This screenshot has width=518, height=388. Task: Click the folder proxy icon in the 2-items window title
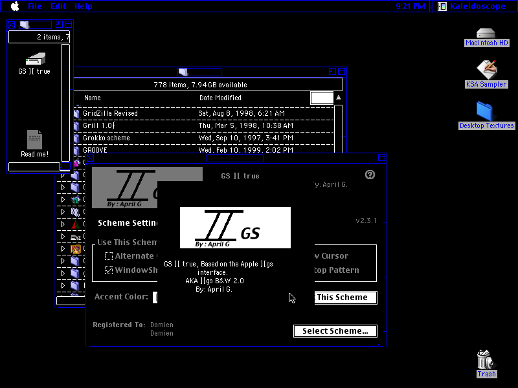click(25, 25)
